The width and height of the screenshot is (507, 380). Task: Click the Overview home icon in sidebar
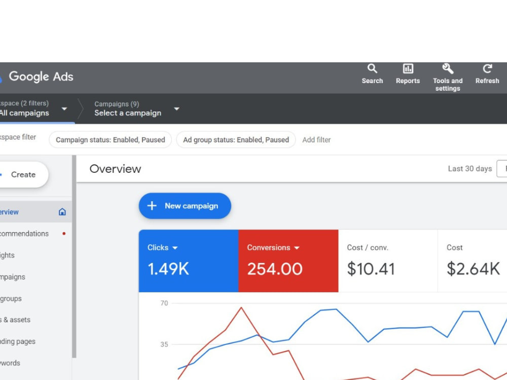coord(62,212)
